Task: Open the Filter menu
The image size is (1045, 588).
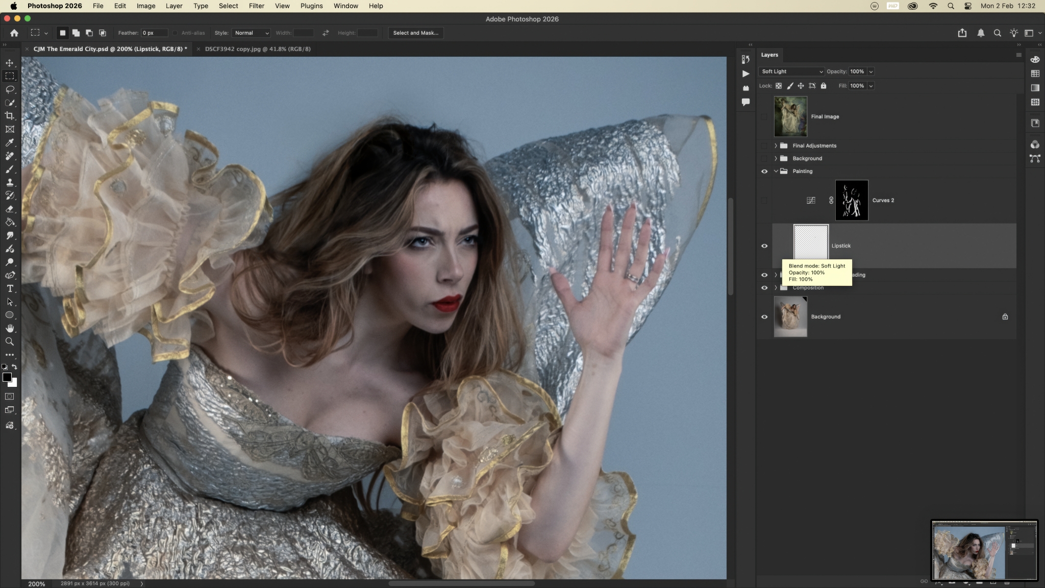Action: pos(256,6)
